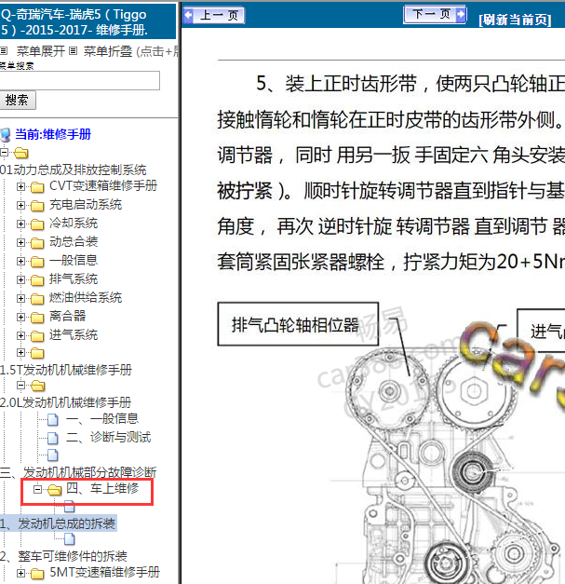This screenshot has width=565, height=584.
Task: Click the 刷新当前页 refresh link
Action: [515, 20]
